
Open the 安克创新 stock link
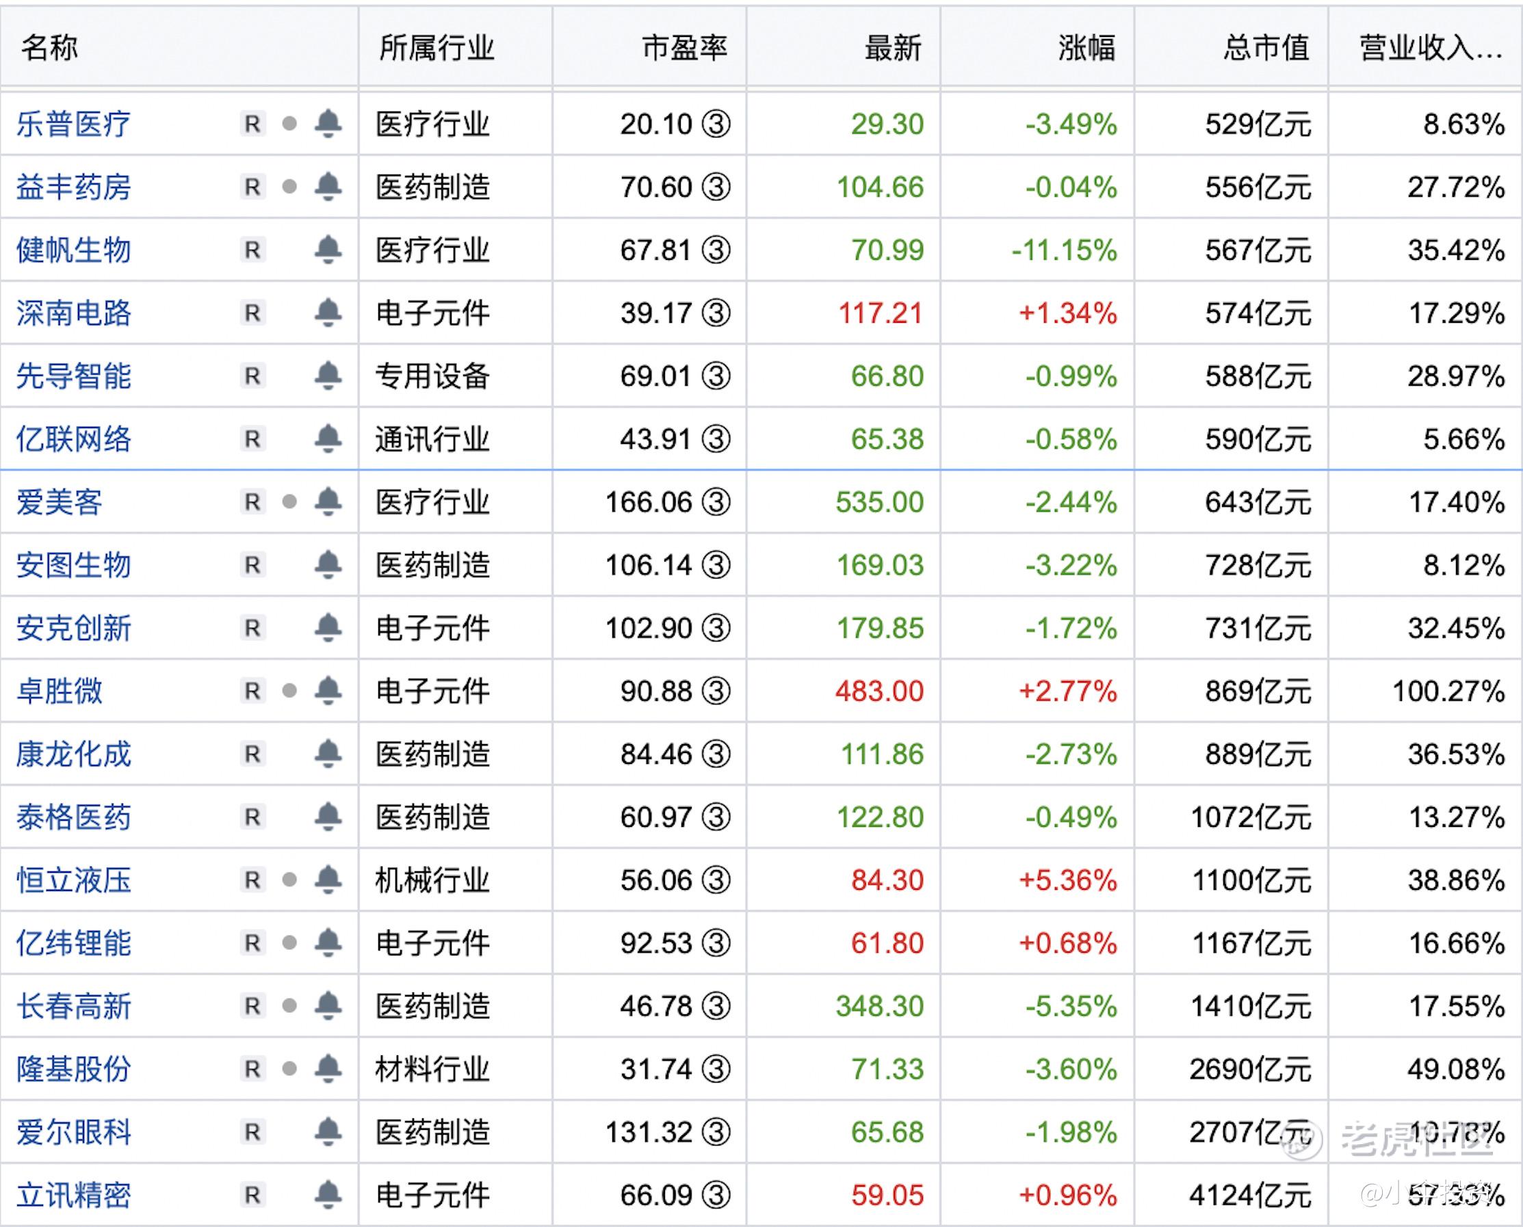pyautogui.click(x=73, y=628)
